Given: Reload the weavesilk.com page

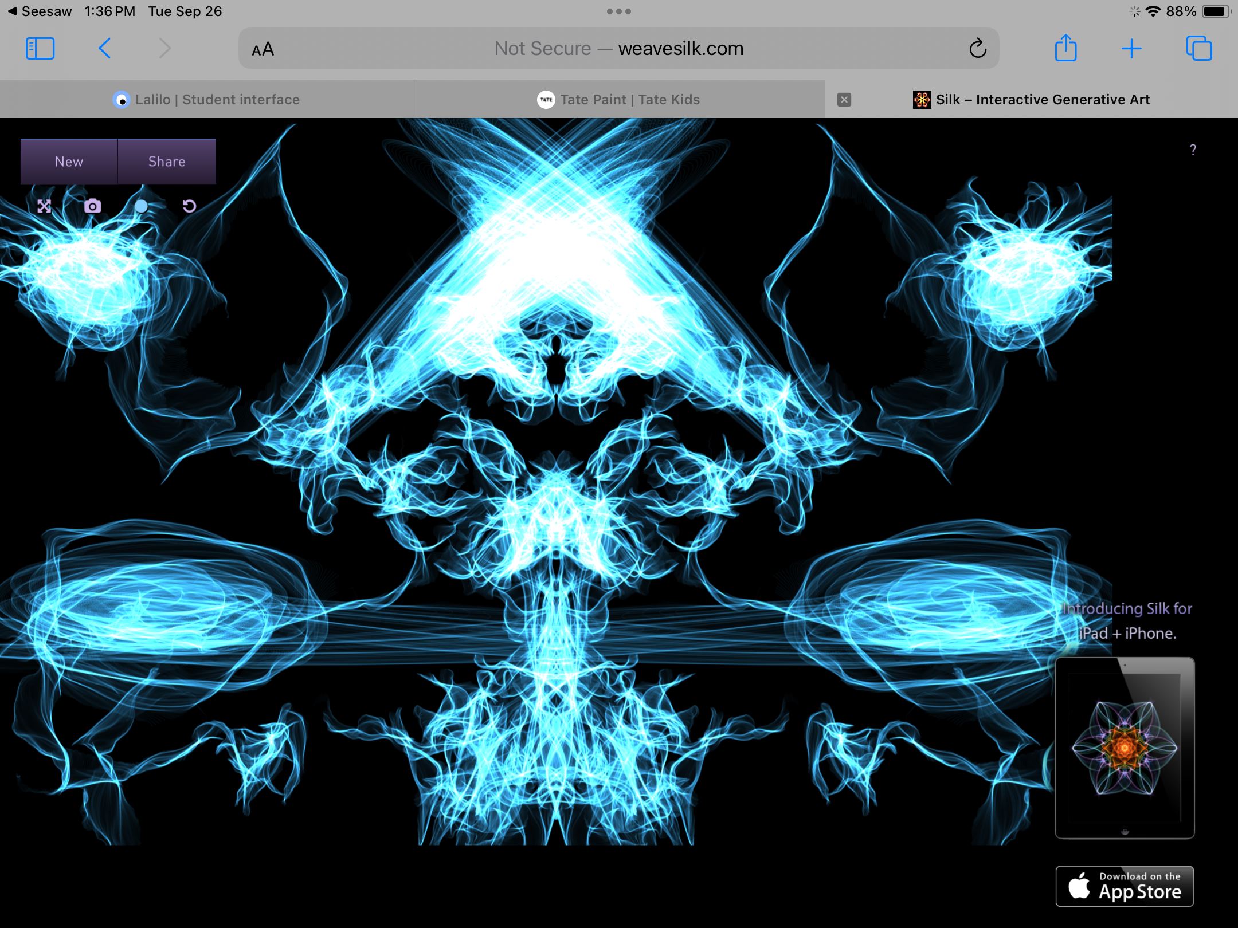Looking at the screenshot, I should [978, 49].
